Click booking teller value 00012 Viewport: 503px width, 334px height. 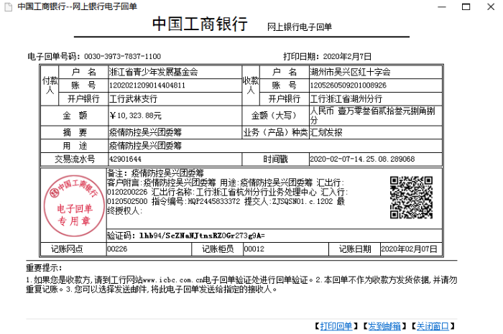pyautogui.click(x=254, y=249)
